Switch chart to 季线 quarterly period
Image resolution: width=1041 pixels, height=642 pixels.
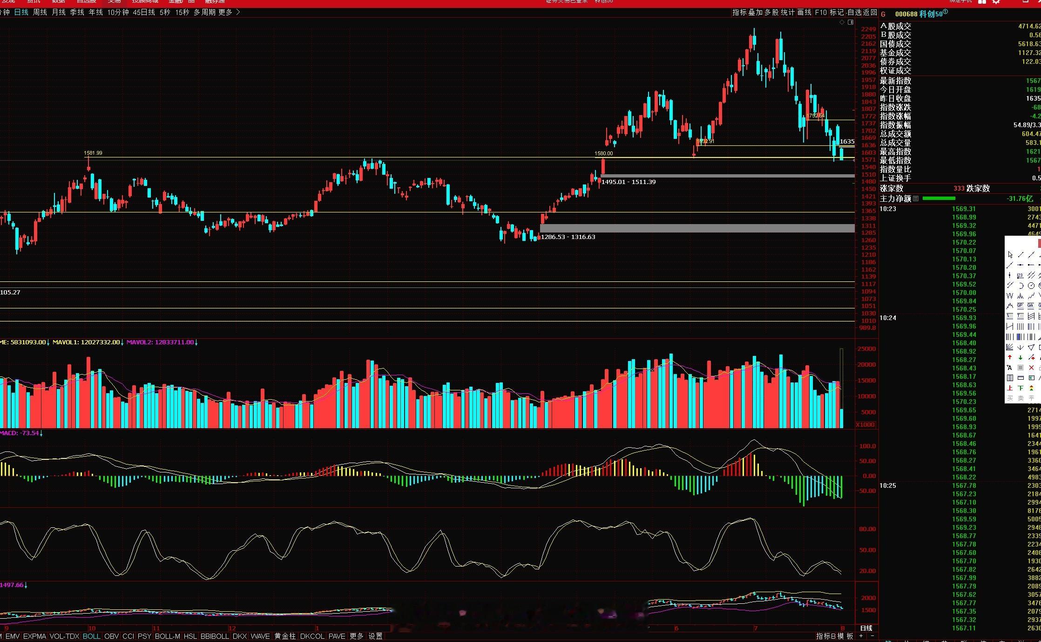pyautogui.click(x=77, y=12)
